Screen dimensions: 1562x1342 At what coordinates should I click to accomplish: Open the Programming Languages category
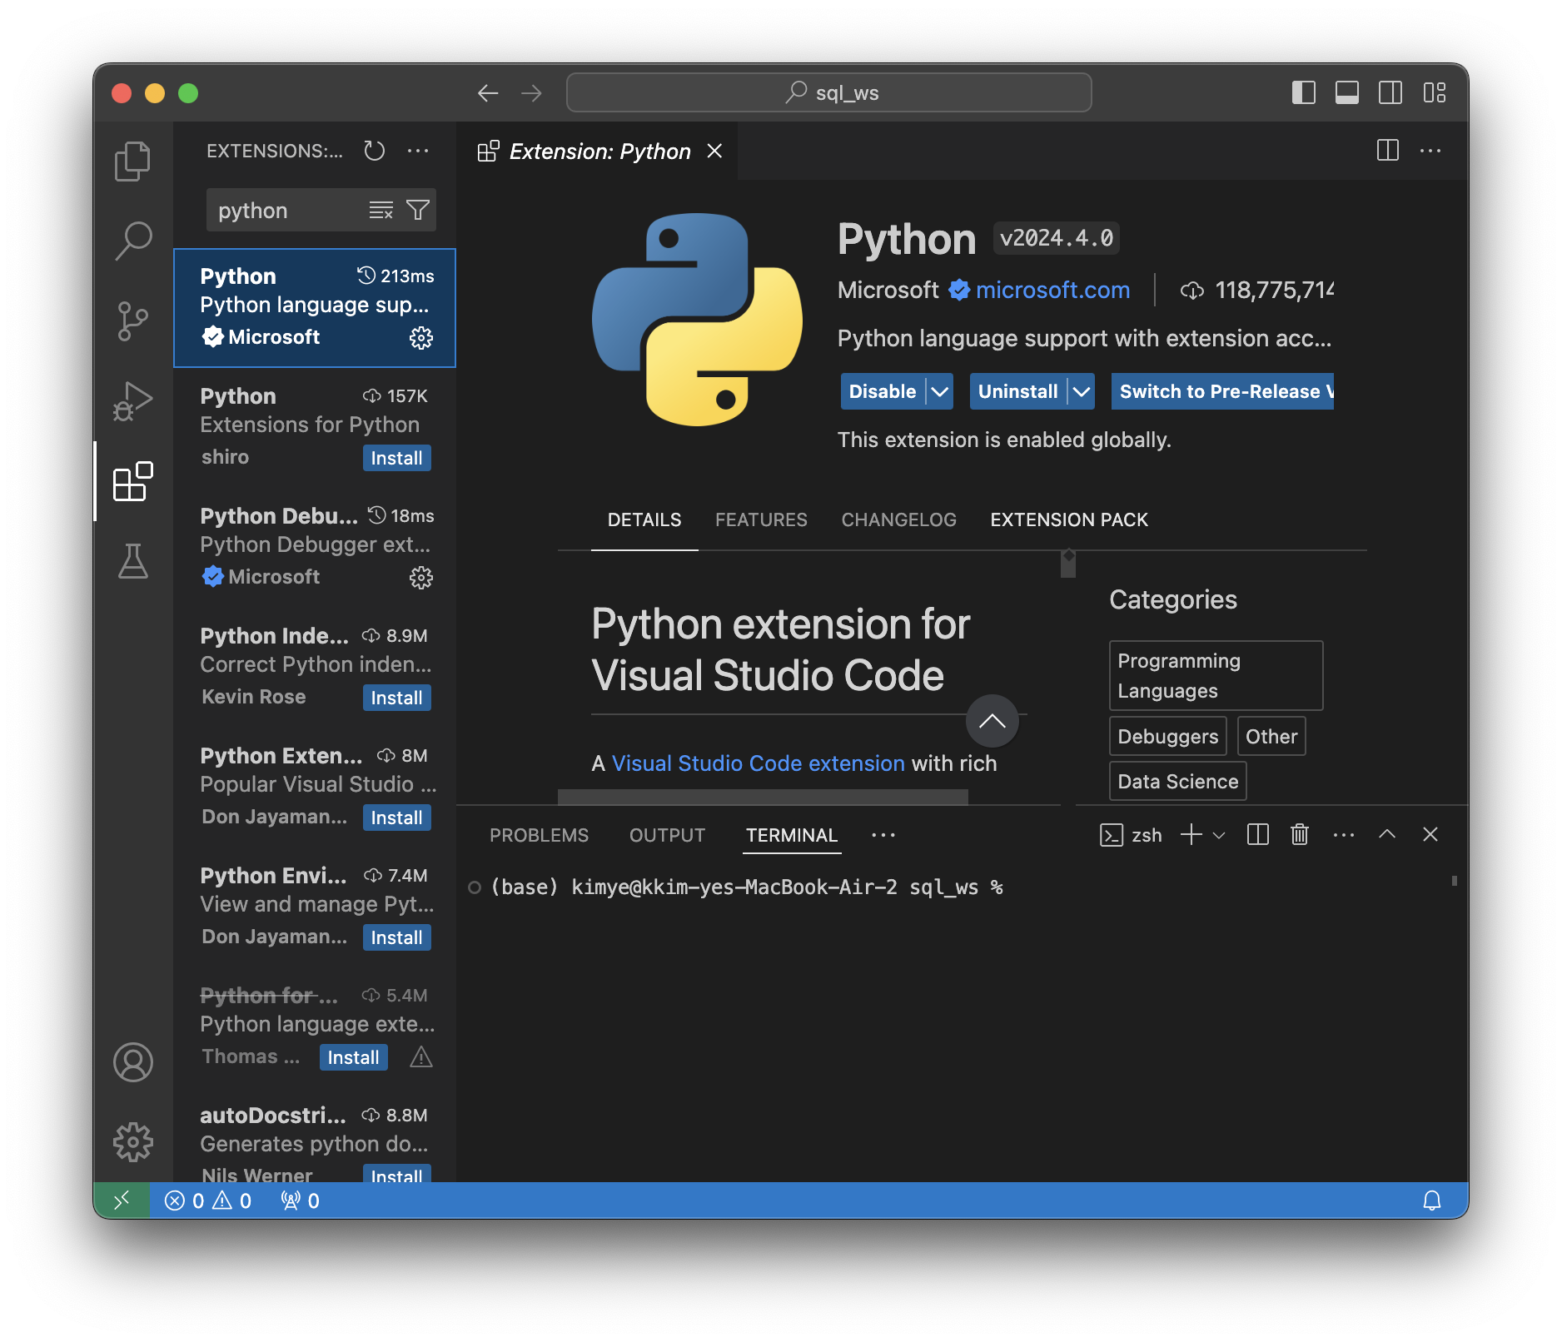point(1216,675)
